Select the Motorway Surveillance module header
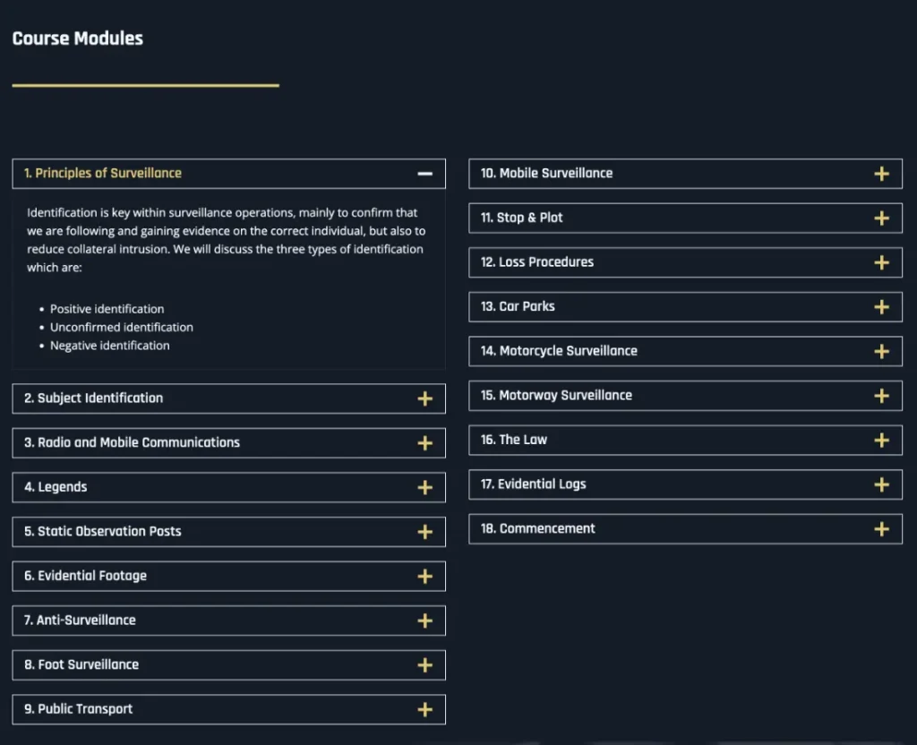 click(x=685, y=395)
